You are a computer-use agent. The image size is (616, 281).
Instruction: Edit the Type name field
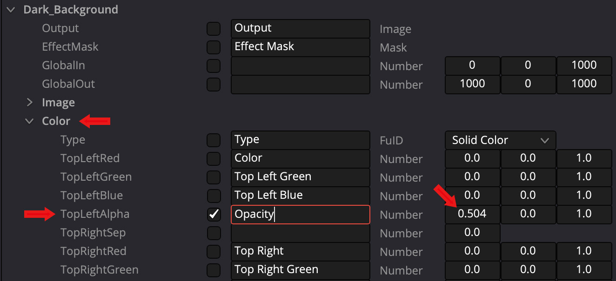click(x=300, y=140)
